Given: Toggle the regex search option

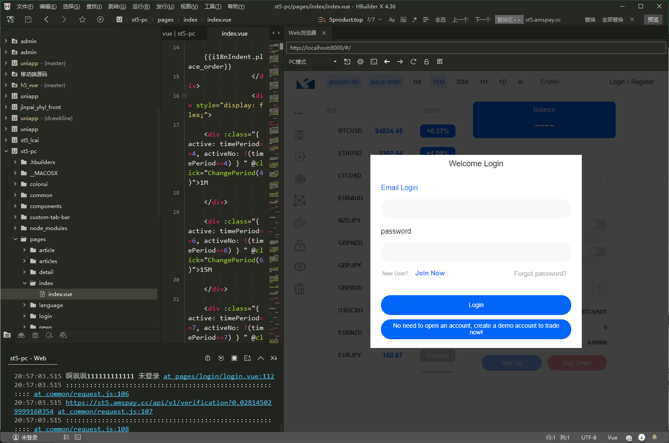Looking at the screenshot, I should pos(414,20).
